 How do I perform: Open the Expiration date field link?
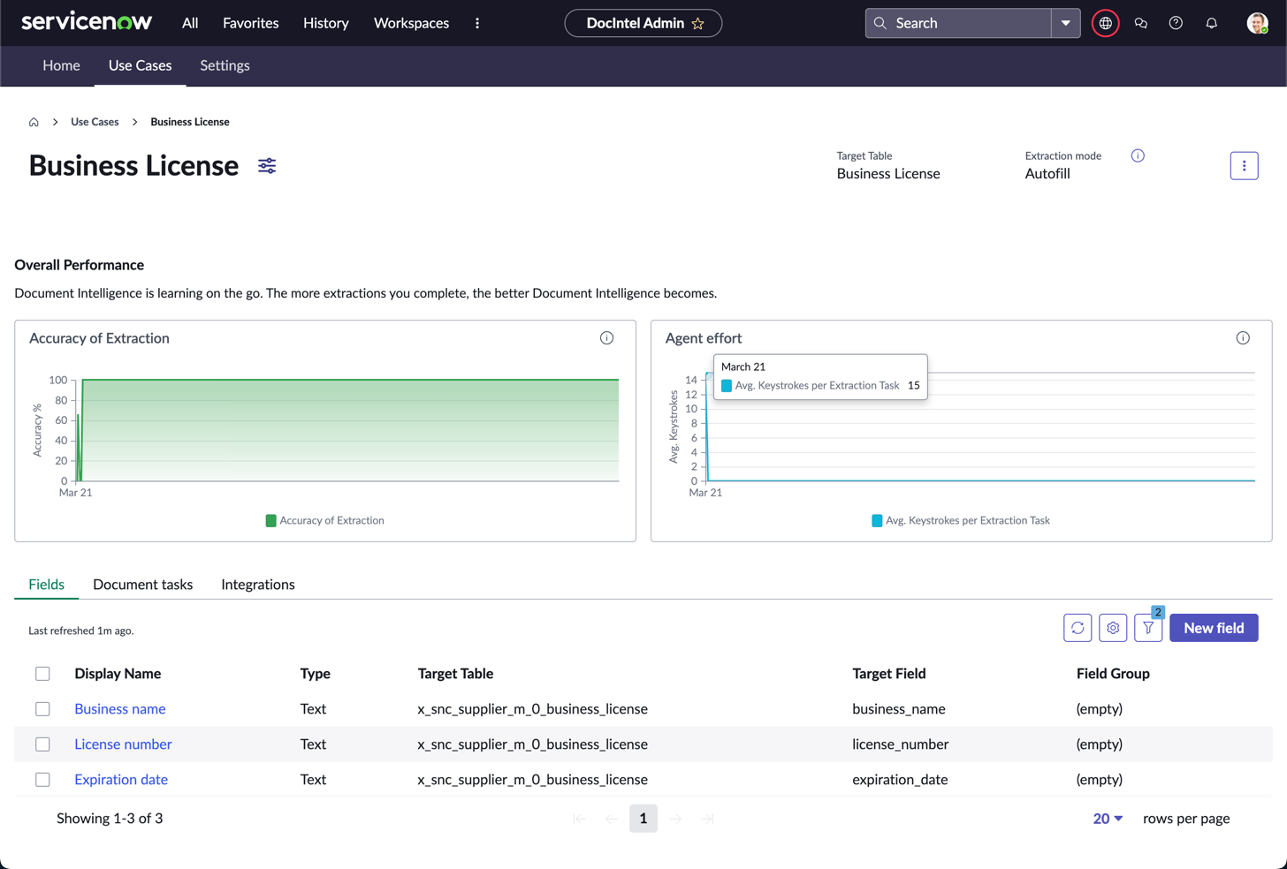coord(121,780)
